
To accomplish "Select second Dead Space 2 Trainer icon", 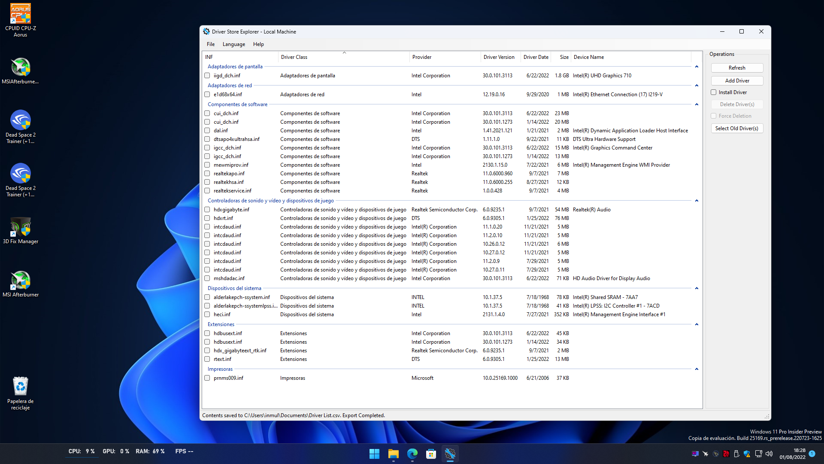I will point(20,180).
